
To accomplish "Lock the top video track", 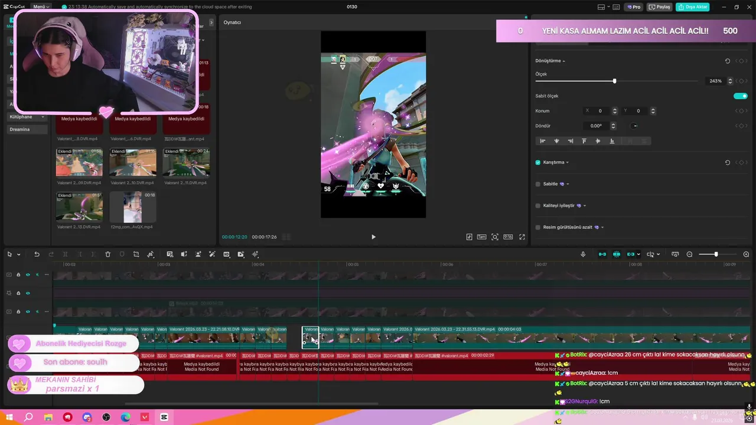I will (18, 274).
